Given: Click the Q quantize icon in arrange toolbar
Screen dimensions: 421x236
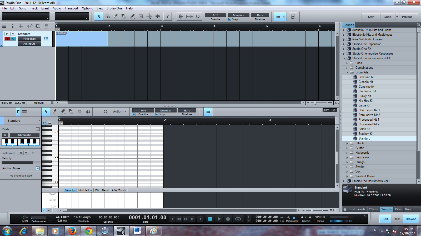Looking at the screenshot, I should point(198,16).
